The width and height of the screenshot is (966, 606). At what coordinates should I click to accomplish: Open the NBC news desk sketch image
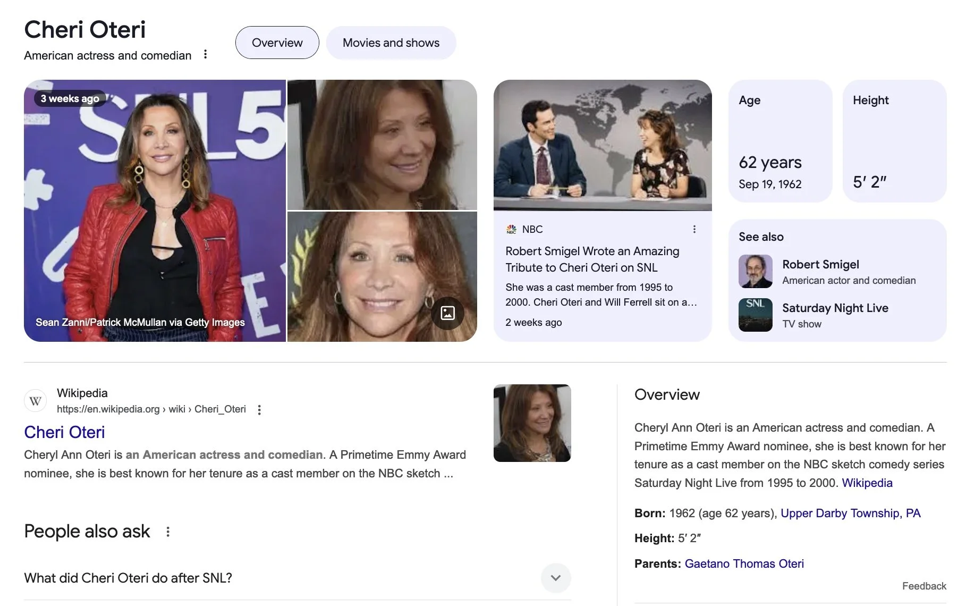click(x=603, y=145)
